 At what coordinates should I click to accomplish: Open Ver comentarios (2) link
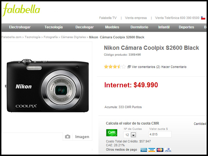click(146, 67)
